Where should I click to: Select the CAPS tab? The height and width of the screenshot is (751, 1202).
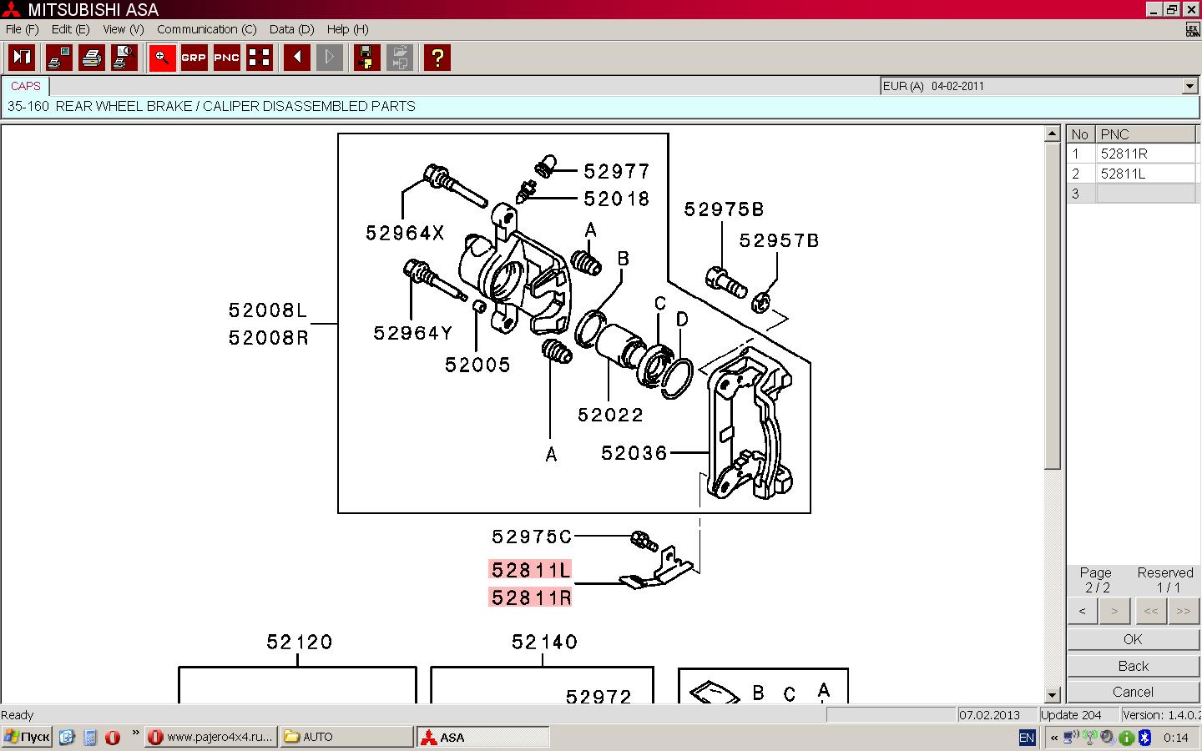pyautogui.click(x=26, y=86)
